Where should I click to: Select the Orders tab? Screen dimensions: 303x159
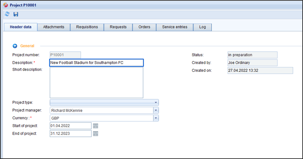coord(144,27)
